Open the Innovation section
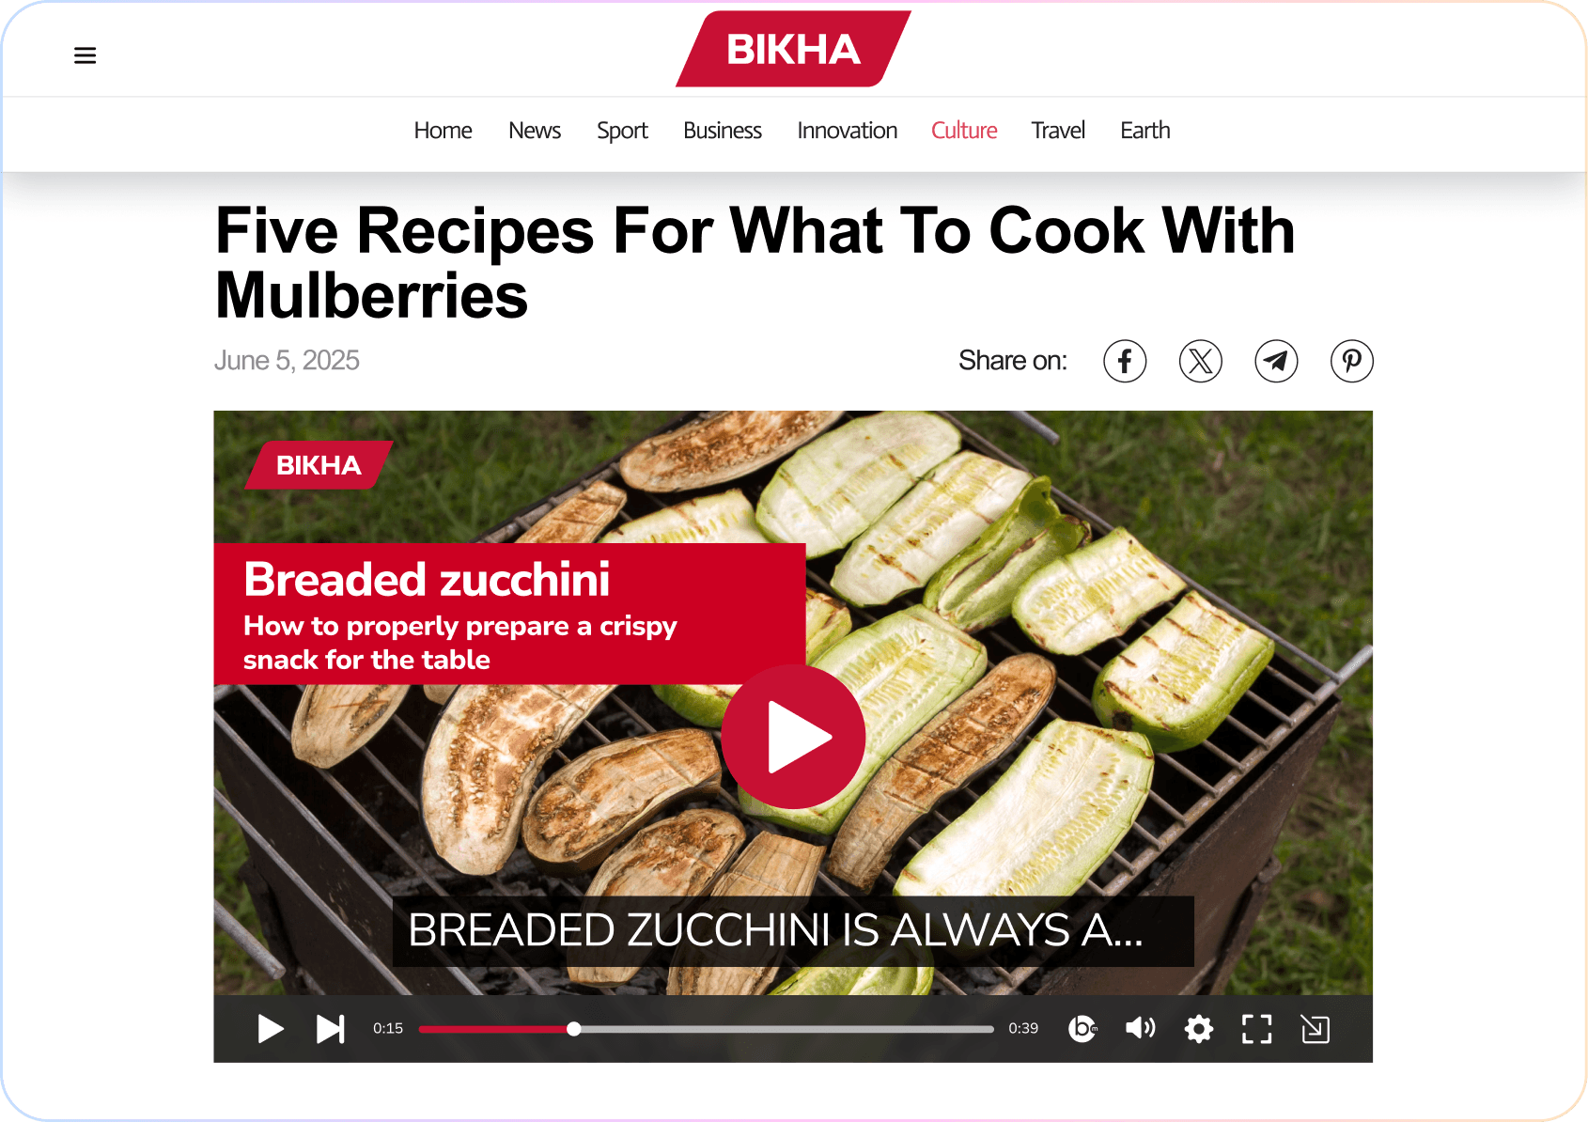 848,131
